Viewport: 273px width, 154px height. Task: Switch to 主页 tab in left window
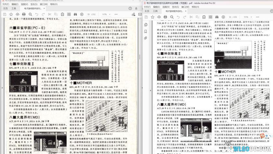pyautogui.click(x=6, y=8)
